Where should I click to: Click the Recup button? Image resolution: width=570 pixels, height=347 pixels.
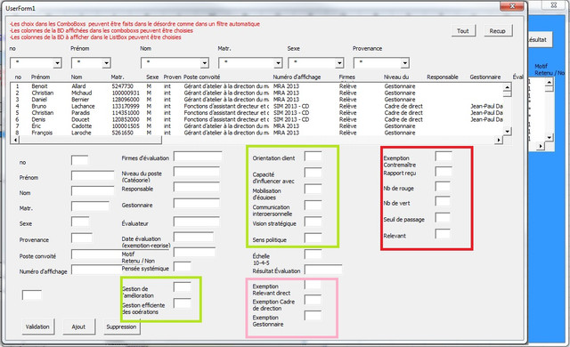(498, 31)
